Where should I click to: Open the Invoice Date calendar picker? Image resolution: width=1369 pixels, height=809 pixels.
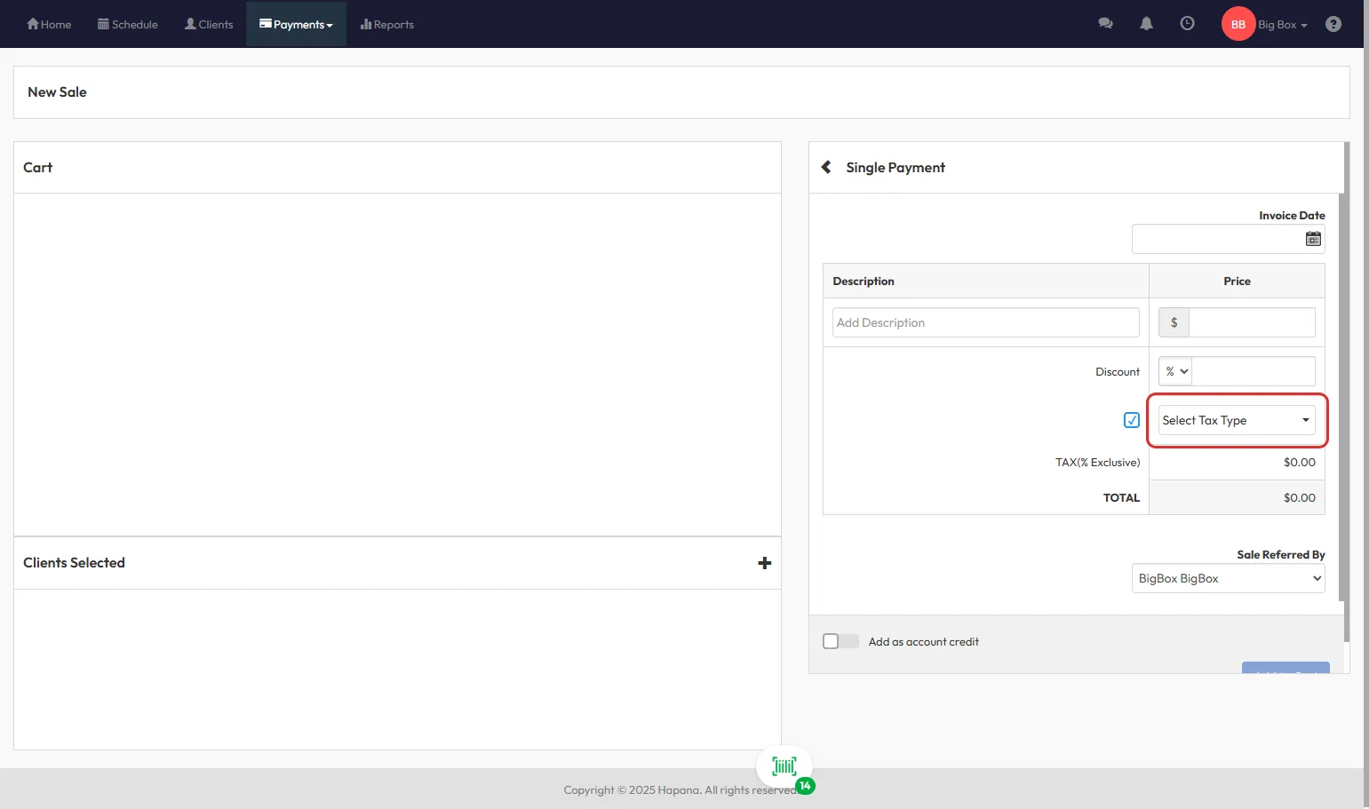pyautogui.click(x=1312, y=239)
